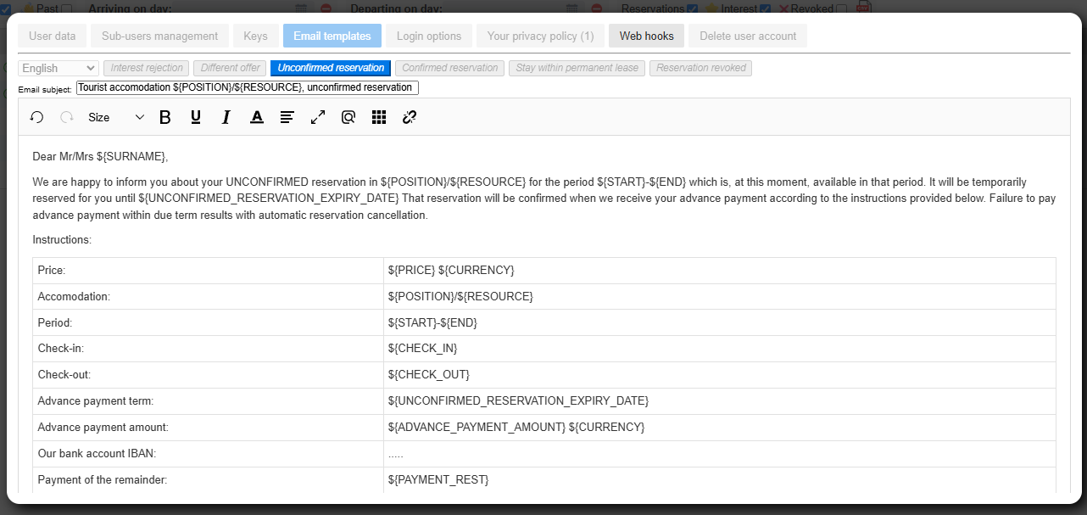The image size is (1087, 515).
Task: Toggle the Interest checkbox
Action: pos(766,8)
